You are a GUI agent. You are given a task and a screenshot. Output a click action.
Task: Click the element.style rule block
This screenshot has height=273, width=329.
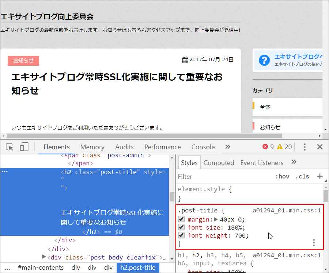tap(250, 194)
